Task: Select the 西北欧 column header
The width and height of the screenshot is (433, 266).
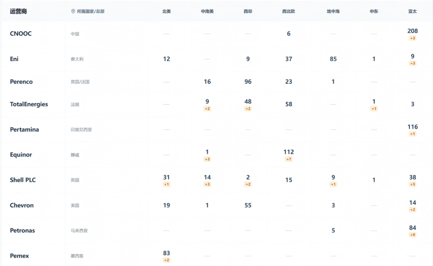Action: tap(288, 12)
